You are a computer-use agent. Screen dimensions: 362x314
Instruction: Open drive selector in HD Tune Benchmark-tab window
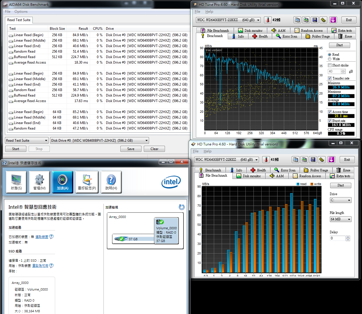[228, 20]
